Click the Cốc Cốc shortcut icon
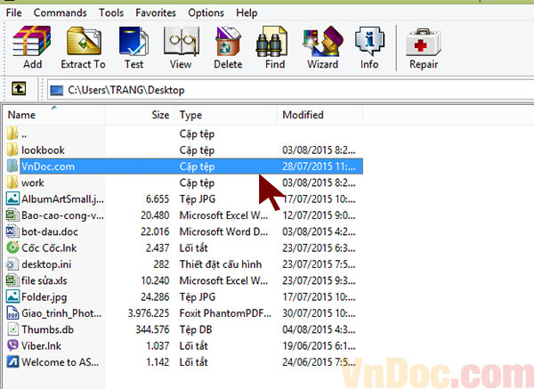 pos(12,247)
